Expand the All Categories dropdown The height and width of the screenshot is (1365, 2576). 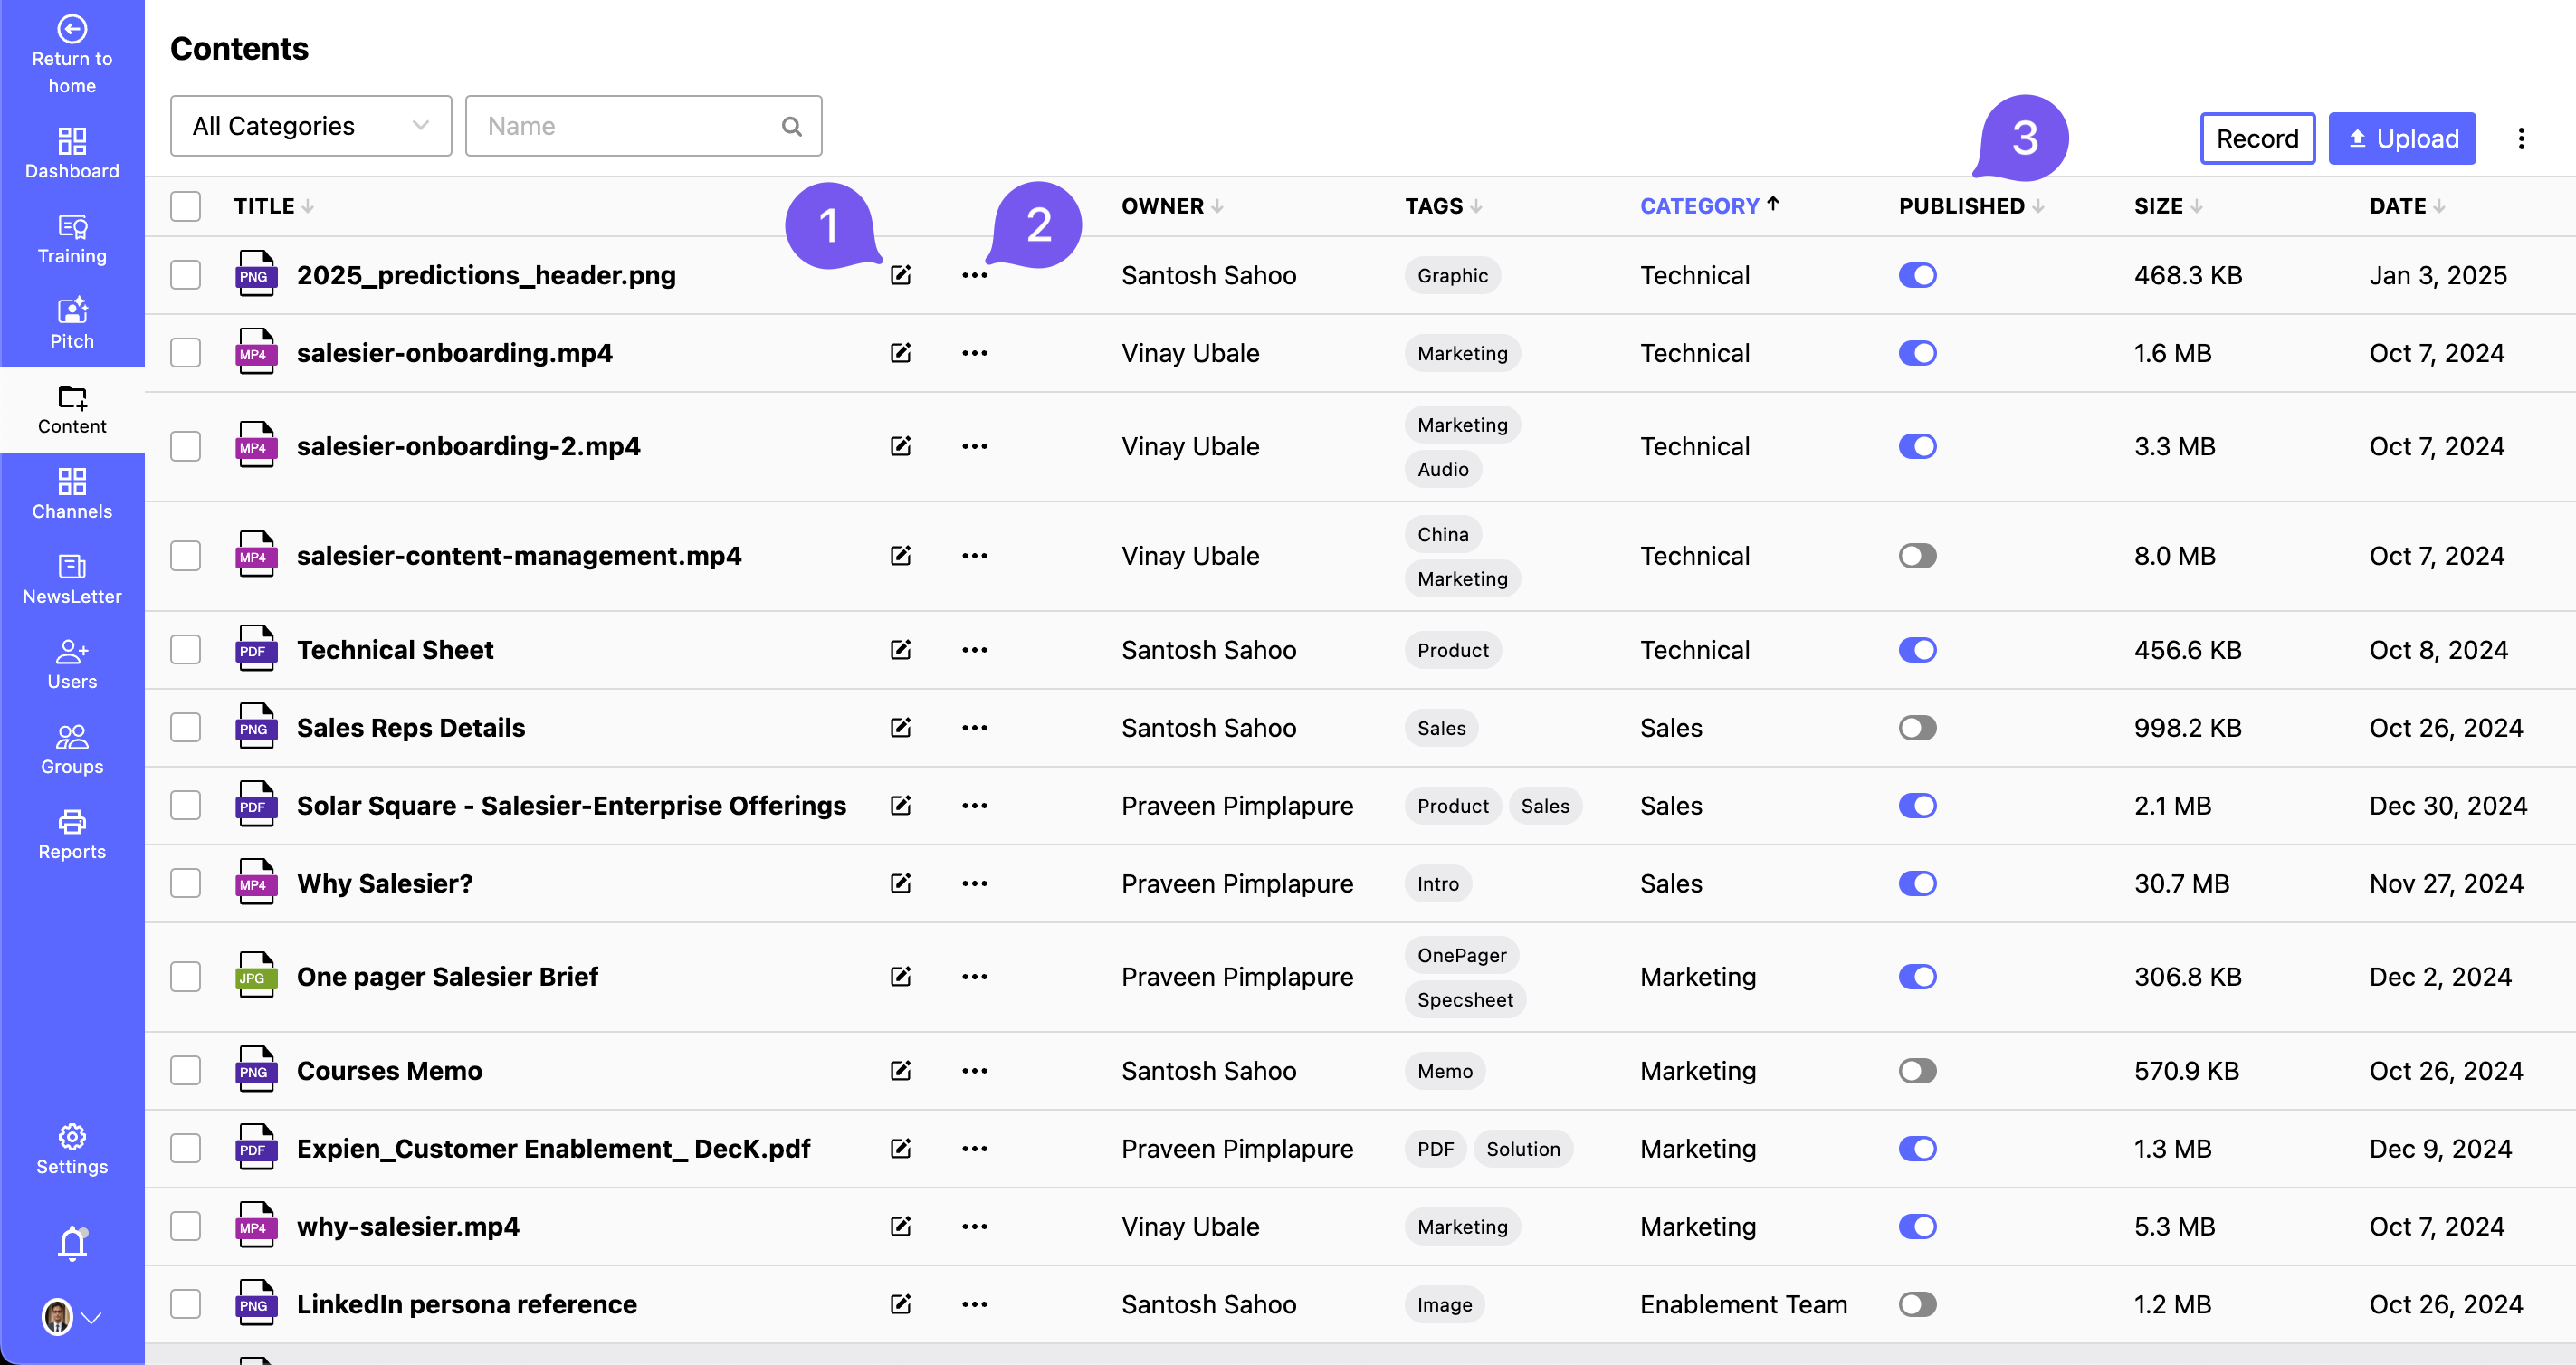pos(310,126)
